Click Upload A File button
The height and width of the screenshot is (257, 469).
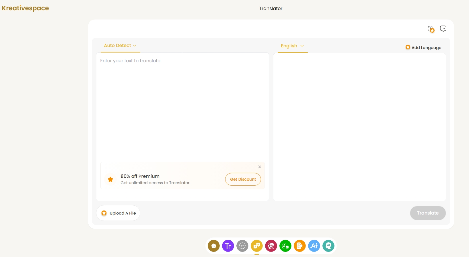118,213
